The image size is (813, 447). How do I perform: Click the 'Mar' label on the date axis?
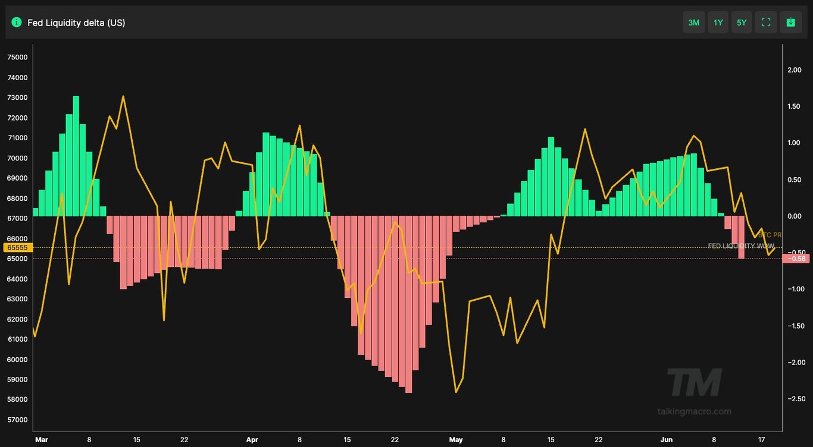click(x=41, y=440)
